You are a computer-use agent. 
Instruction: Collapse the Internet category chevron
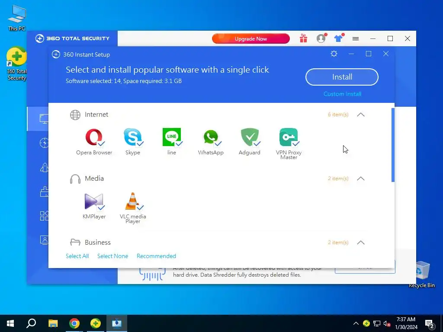click(361, 115)
